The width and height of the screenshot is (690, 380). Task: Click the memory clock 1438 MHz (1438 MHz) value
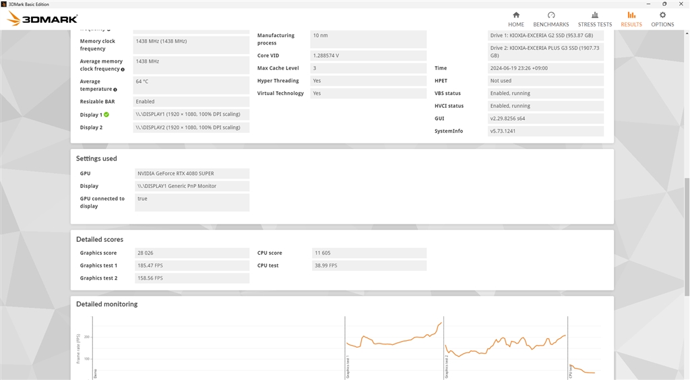pyautogui.click(x=191, y=45)
